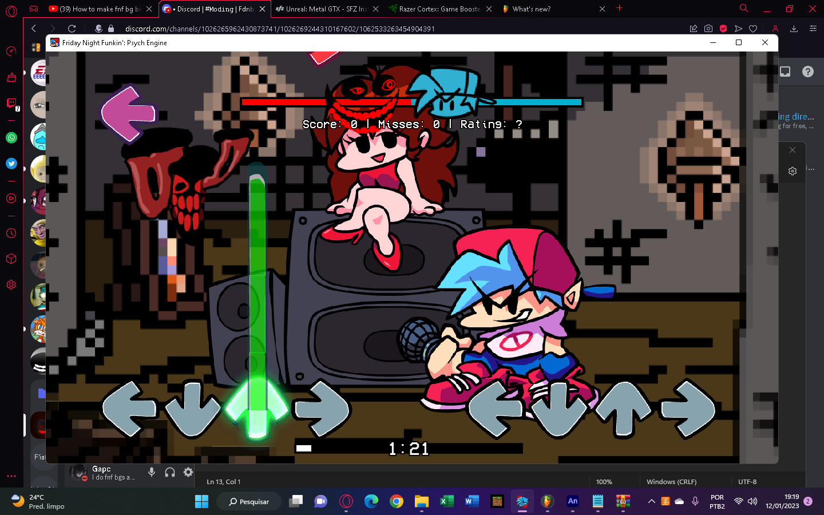The height and width of the screenshot is (515, 824).
Task: Open a new Opera tab with plus button
Action: pos(619,8)
